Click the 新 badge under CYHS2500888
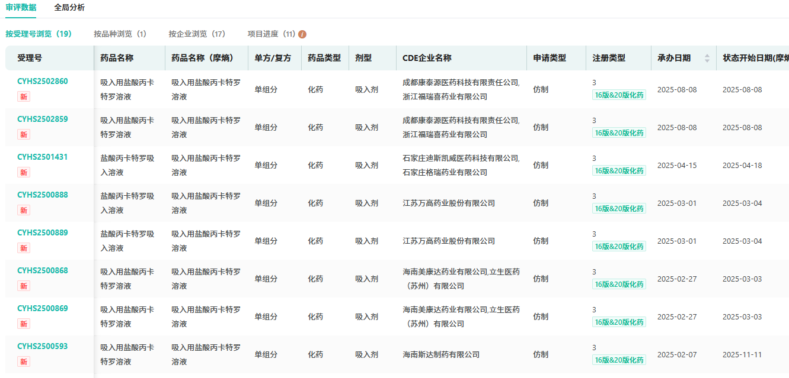Image resolution: width=789 pixels, height=378 pixels. coord(24,210)
